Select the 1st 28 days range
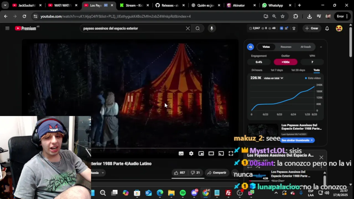 [x=298, y=70]
